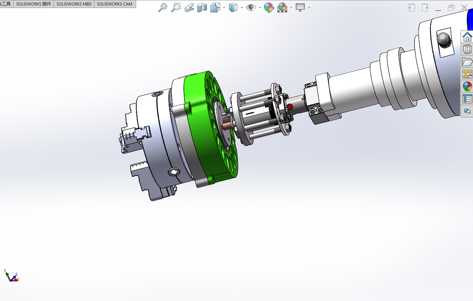Image resolution: width=473 pixels, height=301 pixels.
Task: Open the Appearances color ball pane tab
Action: click(x=467, y=86)
